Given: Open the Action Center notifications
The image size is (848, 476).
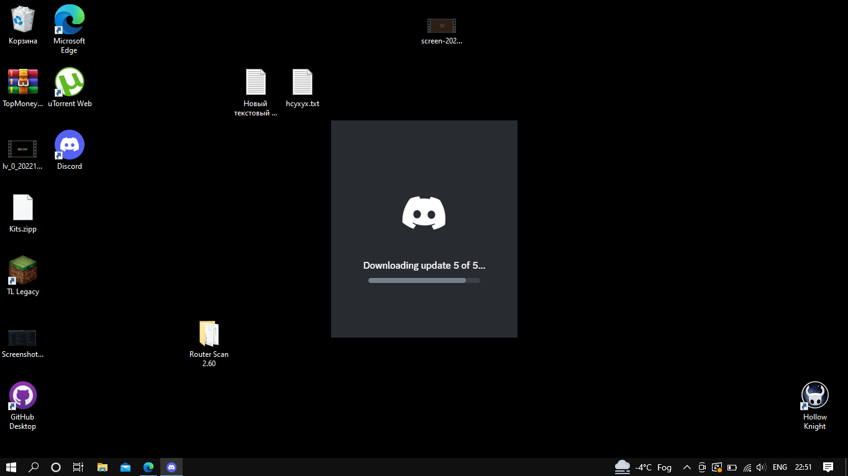Looking at the screenshot, I should point(828,467).
